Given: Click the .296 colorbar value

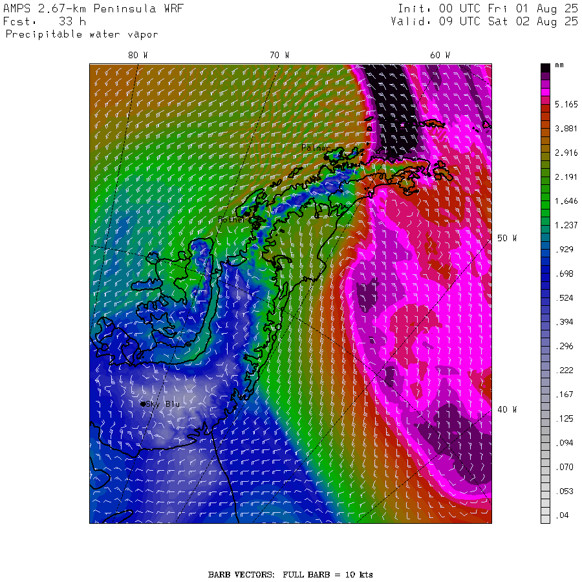Looking at the screenshot, I should (565, 347).
